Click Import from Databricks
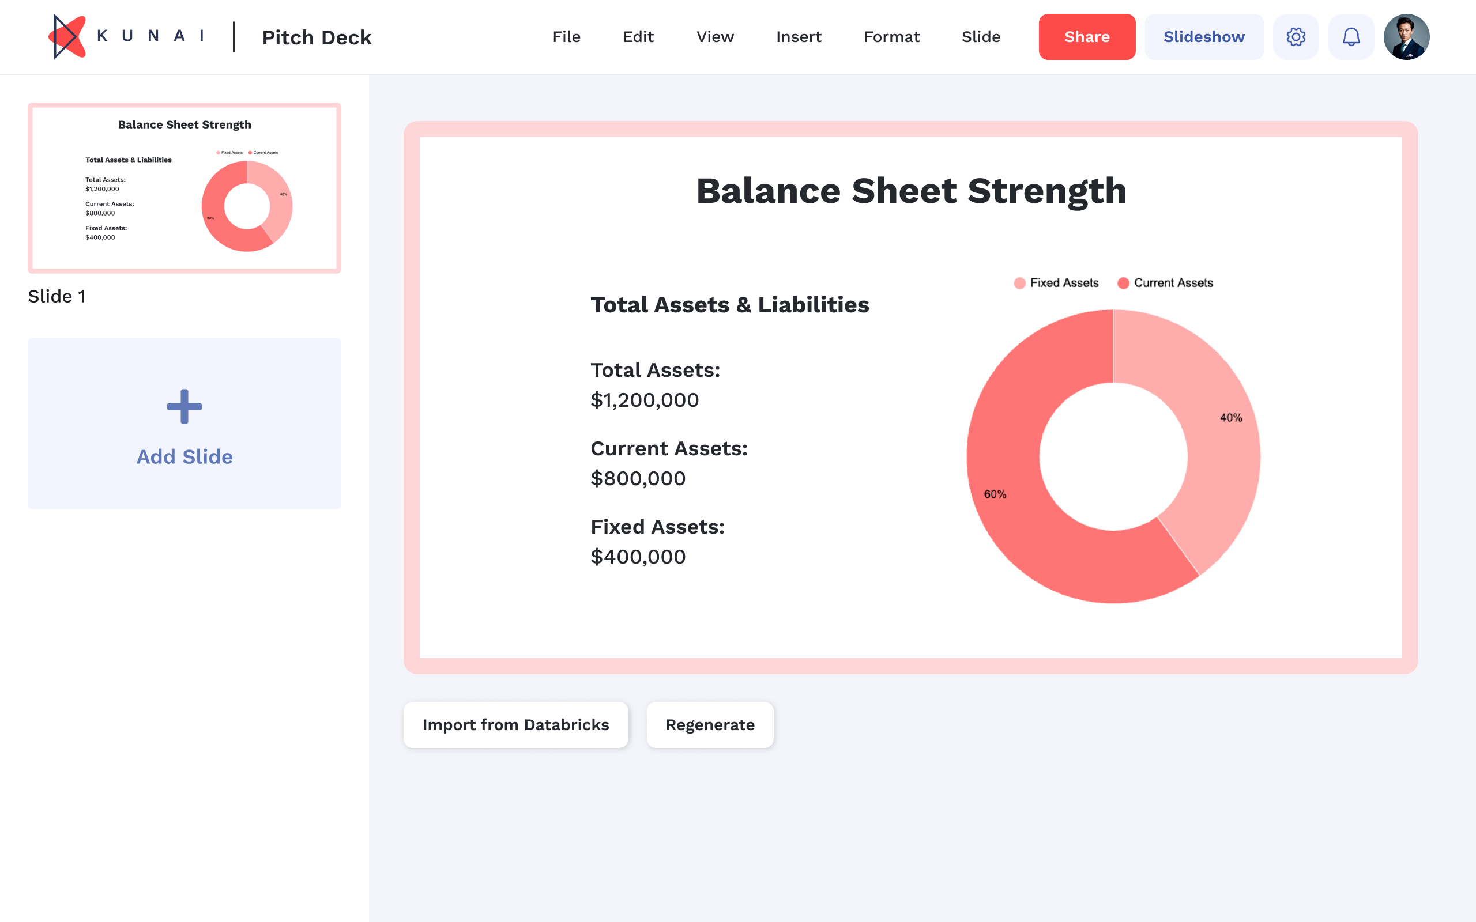This screenshot has height=922, width=1476. (515, 724)
